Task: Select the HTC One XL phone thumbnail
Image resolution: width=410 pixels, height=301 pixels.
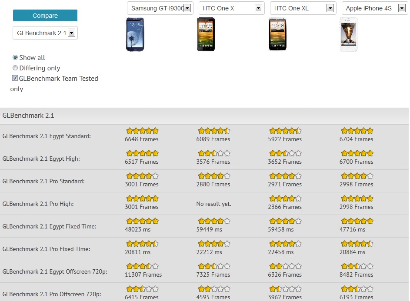Action: point(277,34)
